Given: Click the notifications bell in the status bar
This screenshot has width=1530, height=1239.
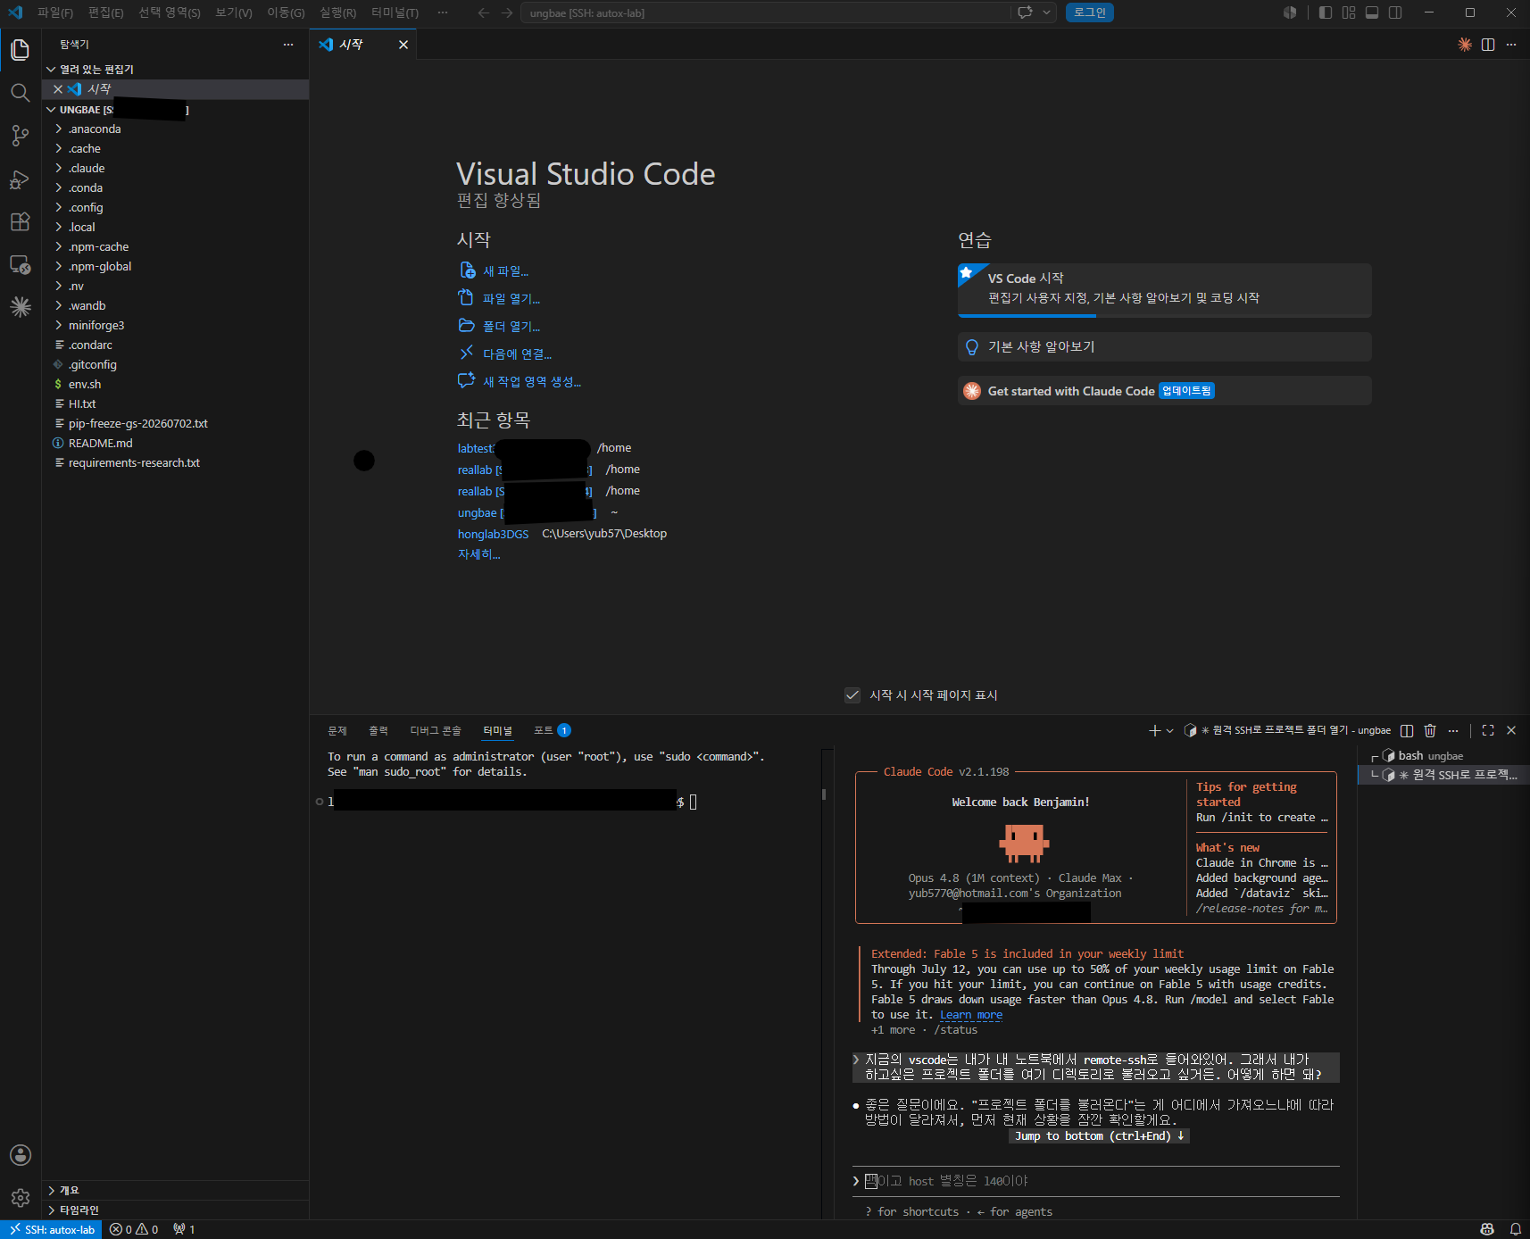Looking at the screenshot, I should [x=1516, y=1229].
